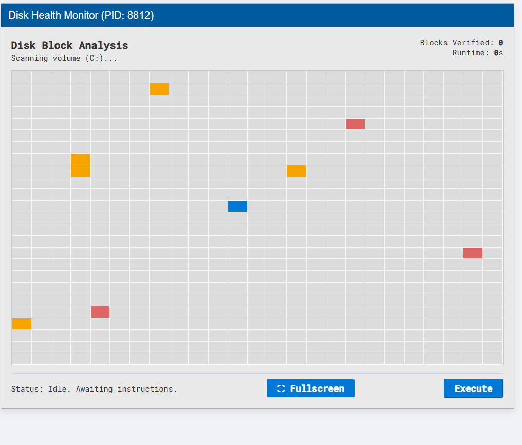Click the gray block in the grid's bottom-right corner
Image resolution: width=522 pixels, height=445 pixels.
pos(492,359)
